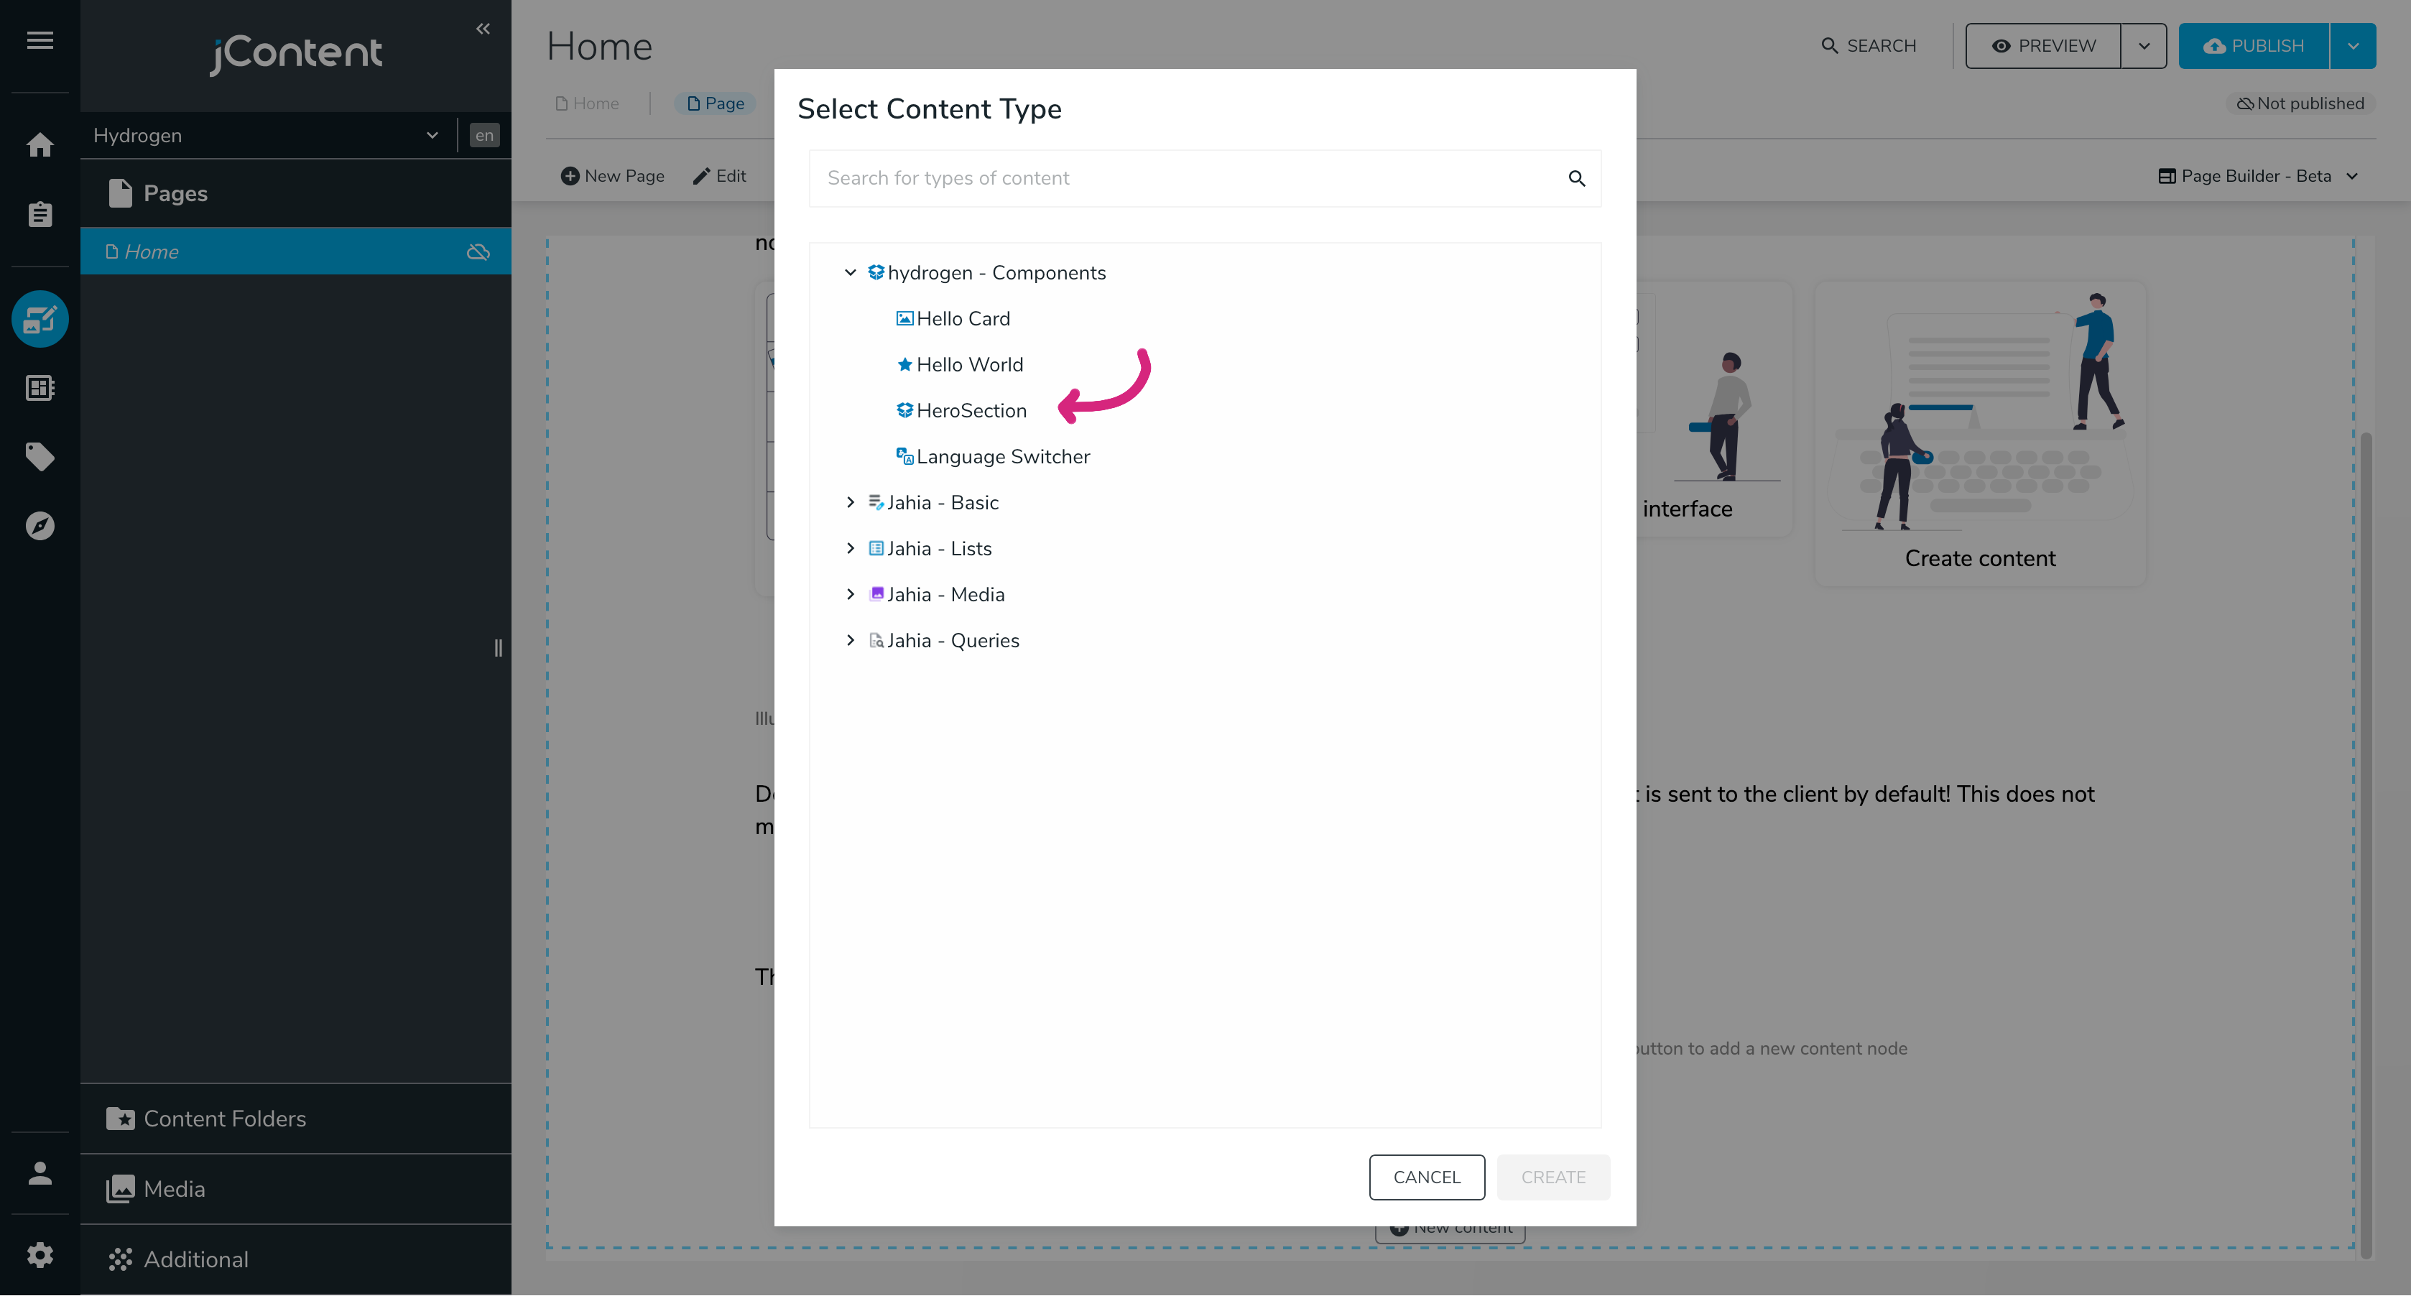Collapse the jContent sidebar with double chevron
2411x1296 pixels.
point(483,29)
